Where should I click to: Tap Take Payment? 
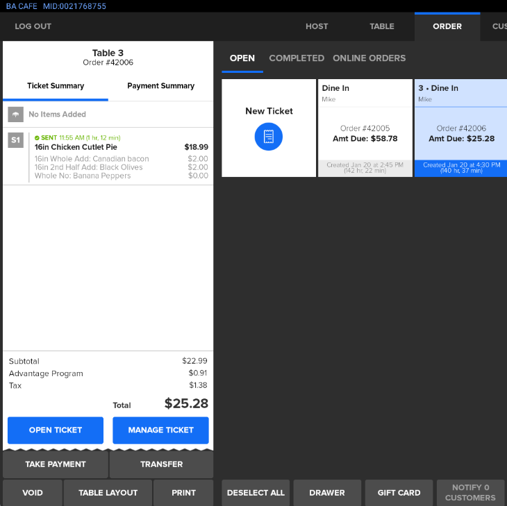[x=56, y=464]
